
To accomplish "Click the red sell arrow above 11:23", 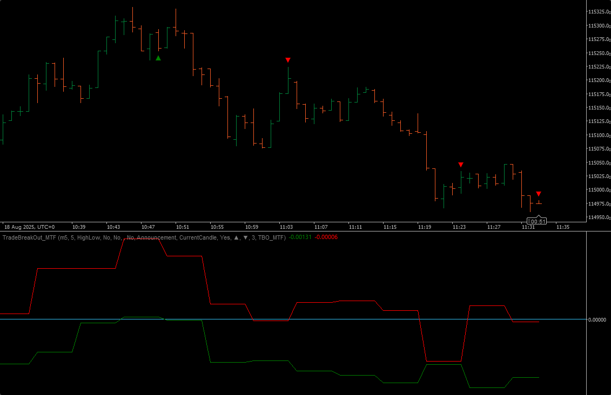I will pos(460,164).
